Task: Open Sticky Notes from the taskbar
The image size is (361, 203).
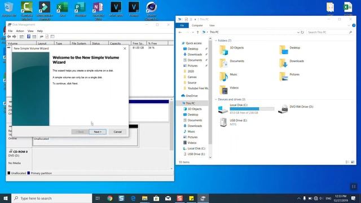Action: click(191, 198)
